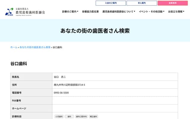Open the 各種協力医名簿 menu item
The image size is (190, 119).
pos(90,12)
